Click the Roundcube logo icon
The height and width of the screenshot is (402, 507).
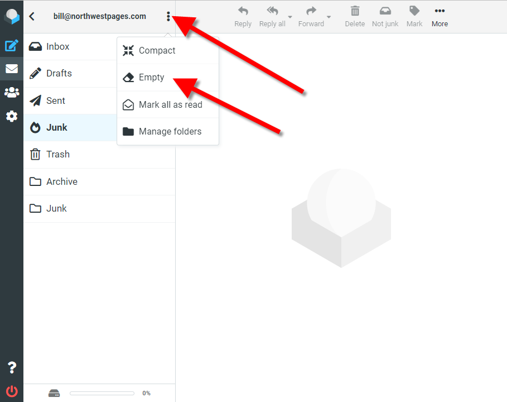12,16
